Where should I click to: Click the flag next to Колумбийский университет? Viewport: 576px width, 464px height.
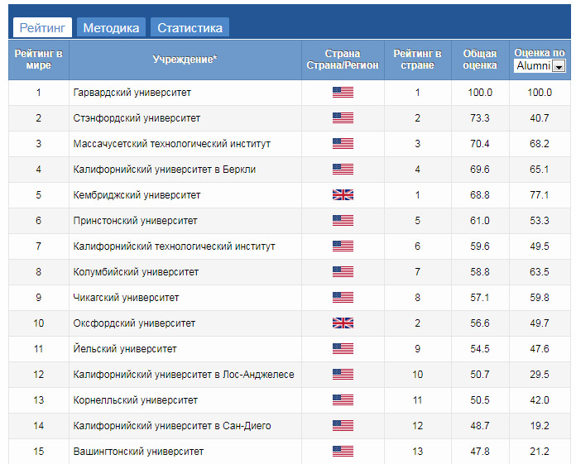(343, 272)
